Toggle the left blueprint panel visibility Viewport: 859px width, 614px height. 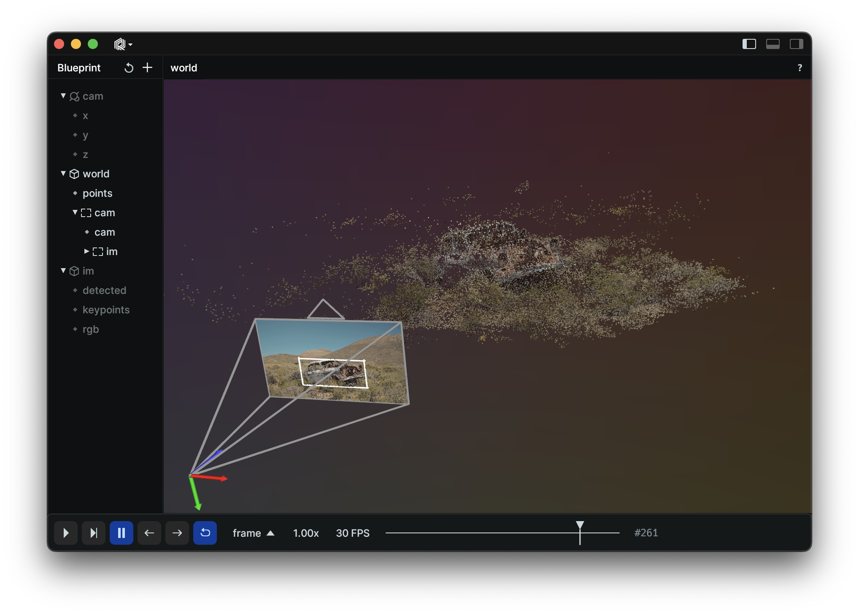[x=749, y=44]
